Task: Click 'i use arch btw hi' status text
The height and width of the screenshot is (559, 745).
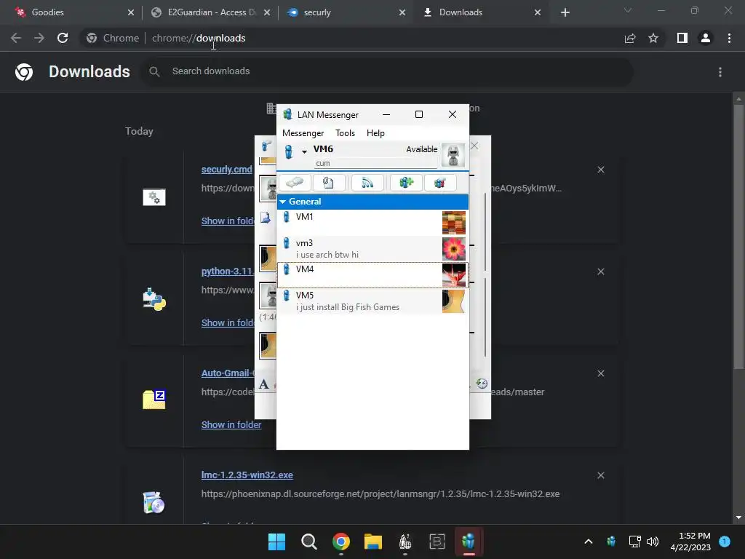Action: [327, 255]
